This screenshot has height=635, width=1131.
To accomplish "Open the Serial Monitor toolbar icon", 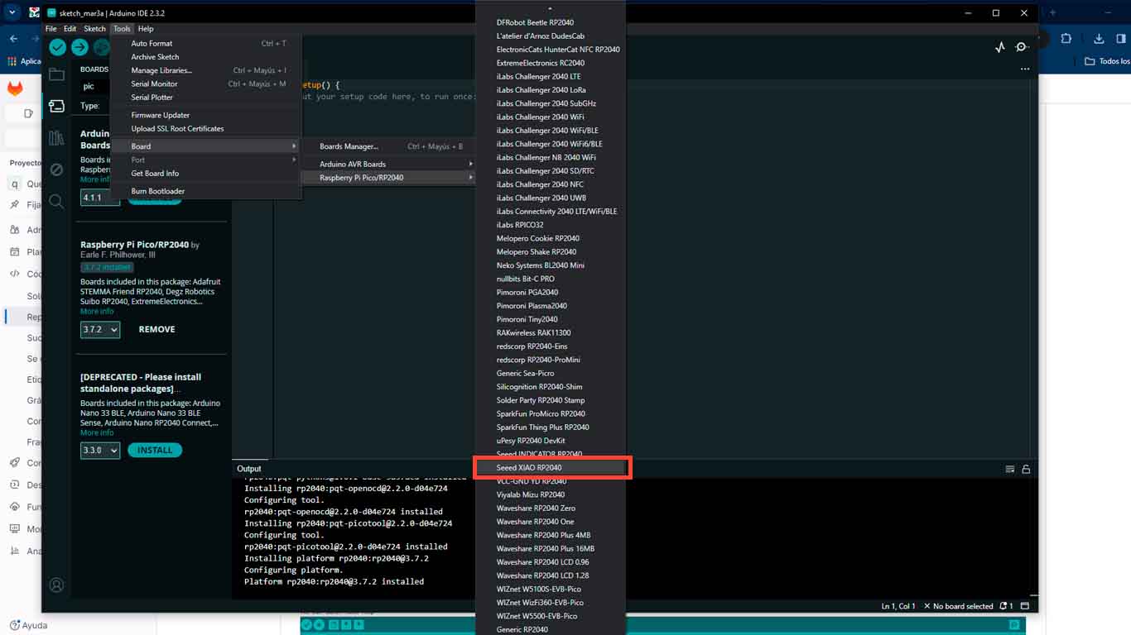I will pyautogui.click(x=1022, y=47).
